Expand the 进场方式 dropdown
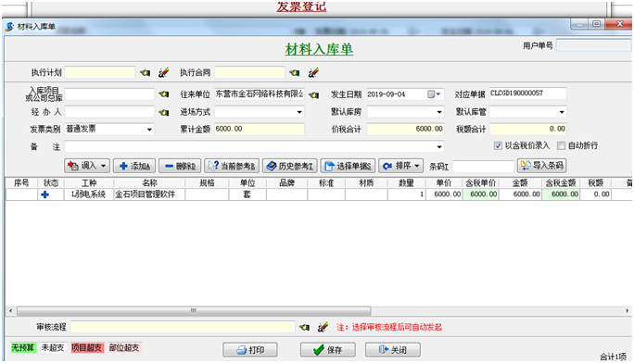The height and width of the screenshot is (363, 634). tap(299, 112)
